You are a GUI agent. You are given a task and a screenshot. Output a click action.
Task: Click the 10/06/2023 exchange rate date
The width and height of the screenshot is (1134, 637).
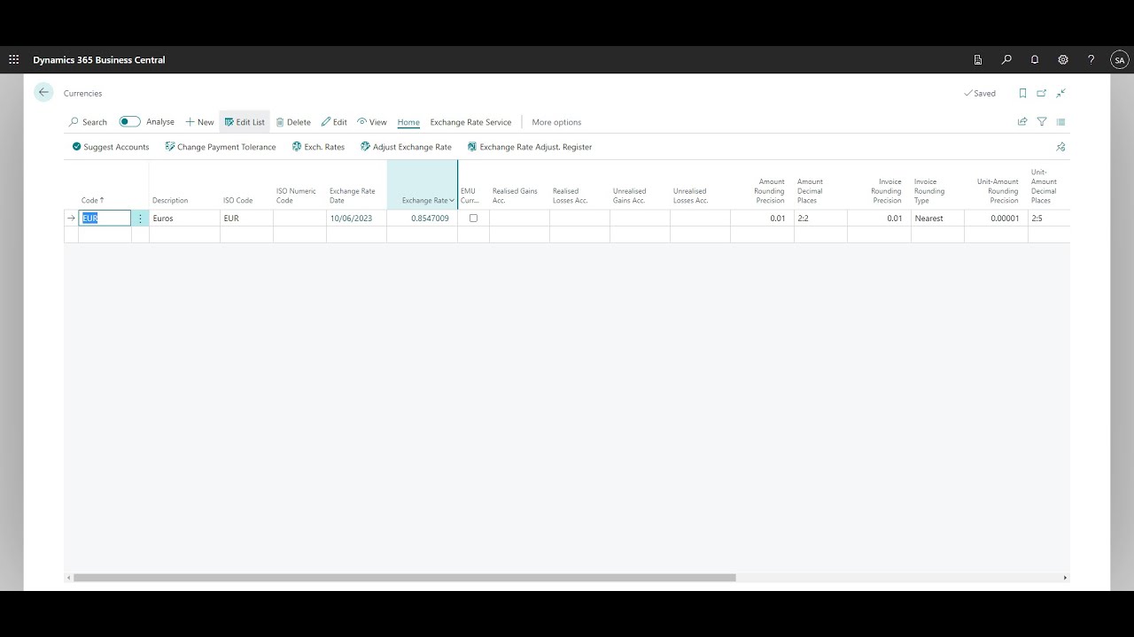click(352, 218)
